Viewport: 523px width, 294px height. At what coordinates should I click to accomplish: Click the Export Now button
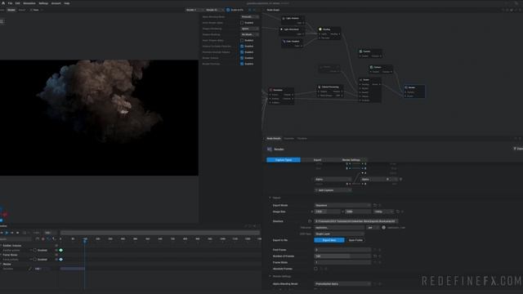(x=329, y=240)
